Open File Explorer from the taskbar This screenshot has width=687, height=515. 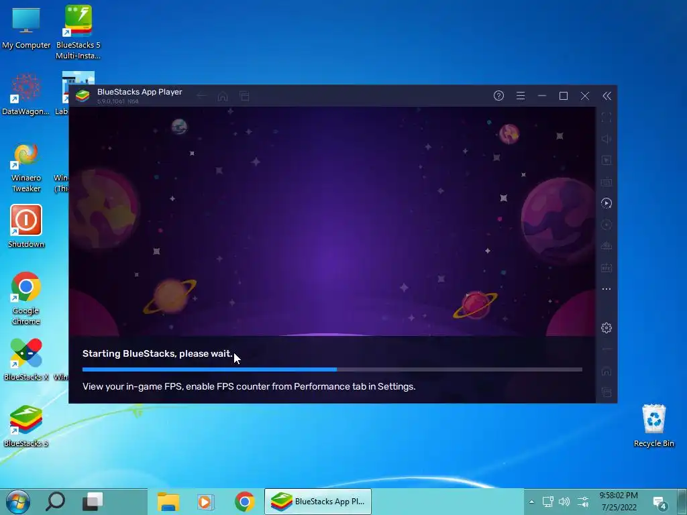tap(168, 502)
